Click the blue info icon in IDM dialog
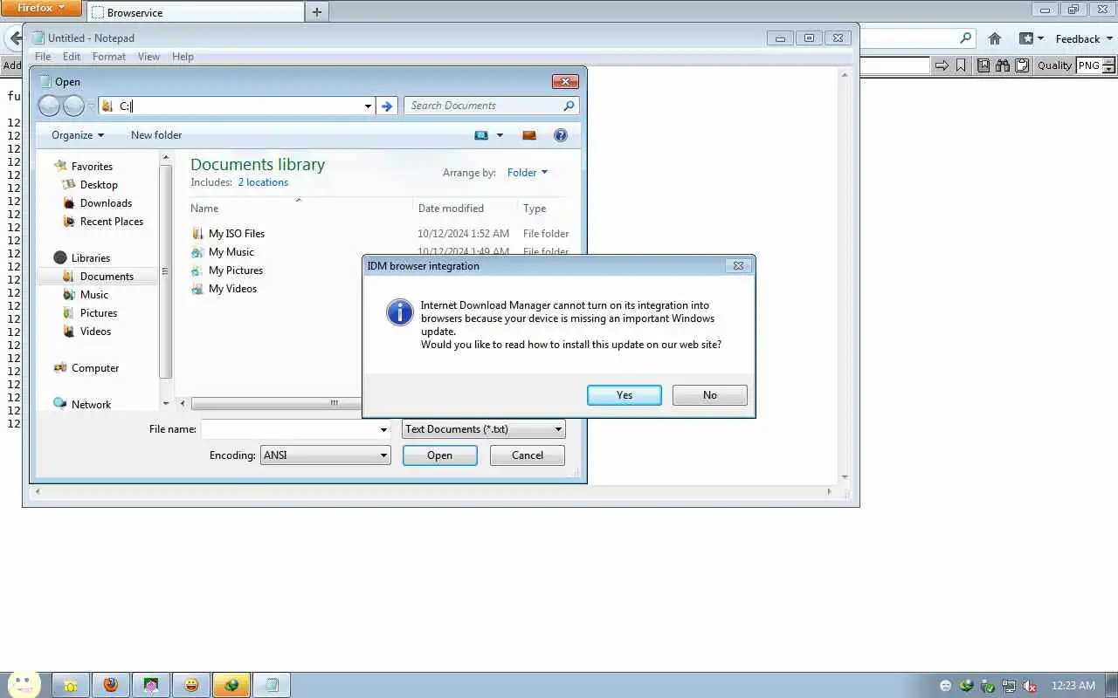Viewport: 1118px width, 698px height. (399, 312)
